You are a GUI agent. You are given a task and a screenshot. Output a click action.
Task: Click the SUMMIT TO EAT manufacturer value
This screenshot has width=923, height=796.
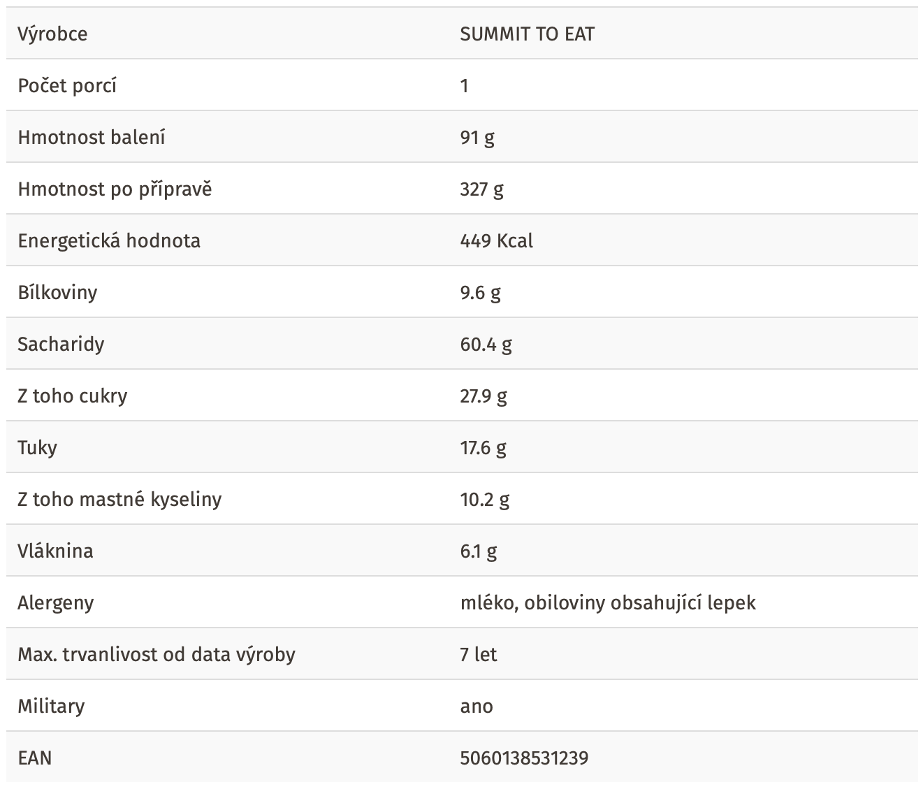pyautogui.click(x=527, y=34)
